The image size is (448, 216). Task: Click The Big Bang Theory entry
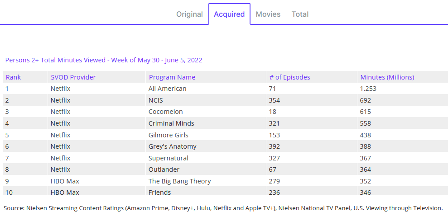point(180,181)
